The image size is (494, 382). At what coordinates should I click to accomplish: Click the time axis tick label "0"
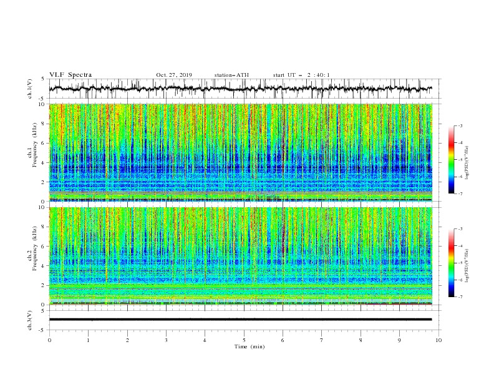pyautogui.click(x=49, y=340)
